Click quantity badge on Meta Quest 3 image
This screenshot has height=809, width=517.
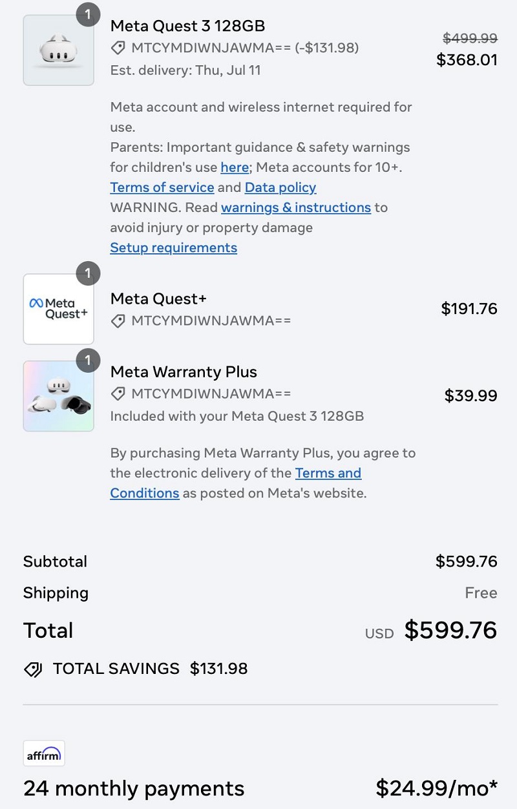tap(88, 14)
